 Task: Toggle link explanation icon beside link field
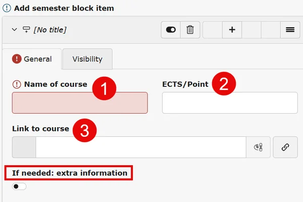click(x=258, y=147)
